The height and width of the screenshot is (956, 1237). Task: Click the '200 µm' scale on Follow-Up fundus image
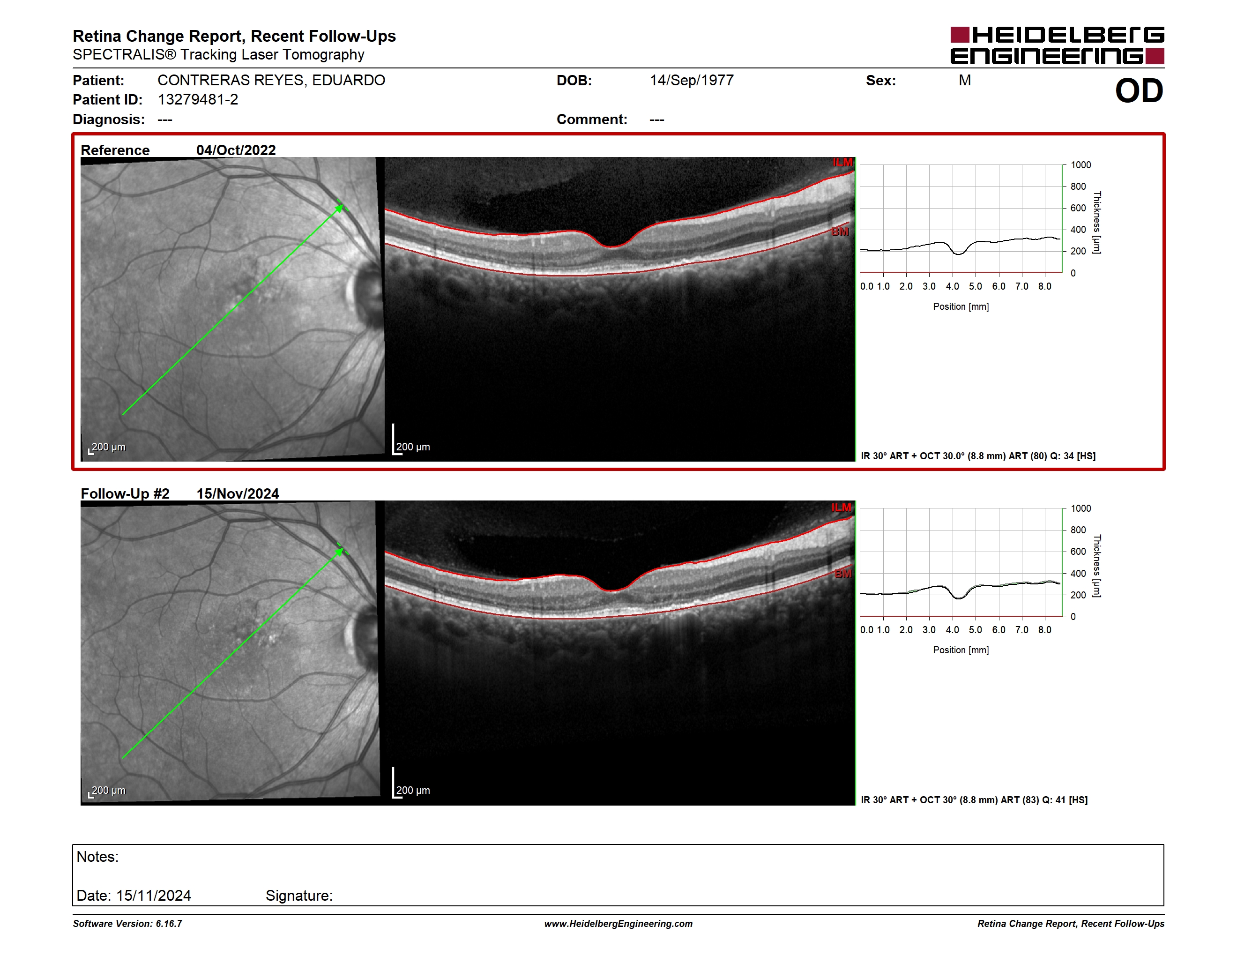point(109,791)
